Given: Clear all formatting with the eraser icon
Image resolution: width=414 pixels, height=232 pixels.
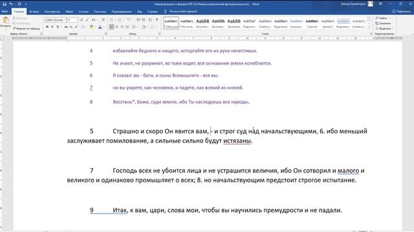Looking at the screenshot, I should coord(103,20).
